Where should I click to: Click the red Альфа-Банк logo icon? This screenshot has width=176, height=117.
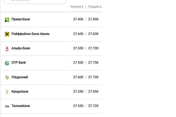pyautogui.click(x=7, y=49)
